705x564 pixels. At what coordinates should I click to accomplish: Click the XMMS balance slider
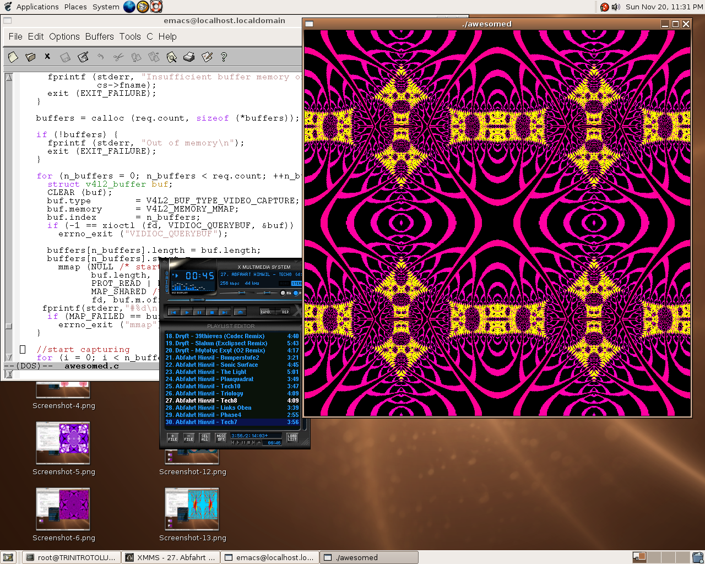267,293
